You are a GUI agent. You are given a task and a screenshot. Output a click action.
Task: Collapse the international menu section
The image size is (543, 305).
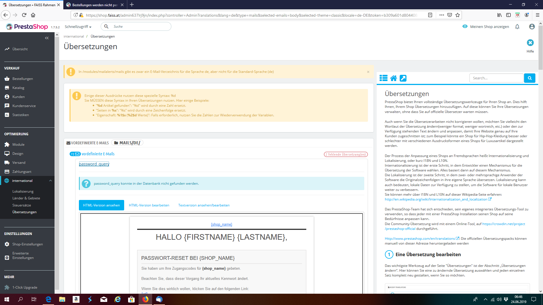[50, 181]
